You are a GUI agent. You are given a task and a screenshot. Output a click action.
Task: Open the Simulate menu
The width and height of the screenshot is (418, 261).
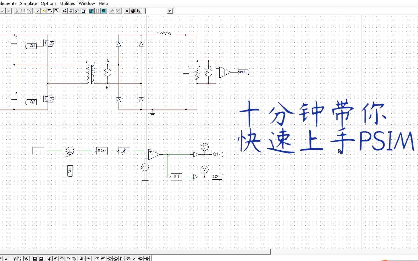(x=28, y=3)
